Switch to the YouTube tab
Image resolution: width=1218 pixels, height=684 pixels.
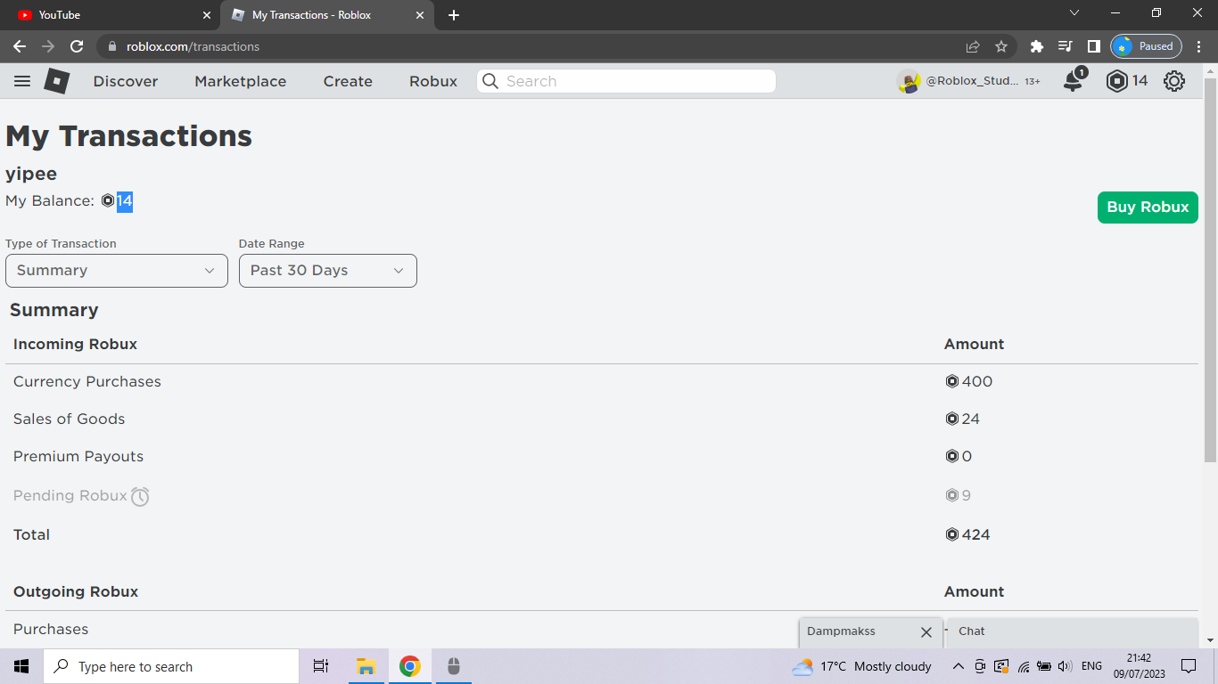tap(111, 15)
